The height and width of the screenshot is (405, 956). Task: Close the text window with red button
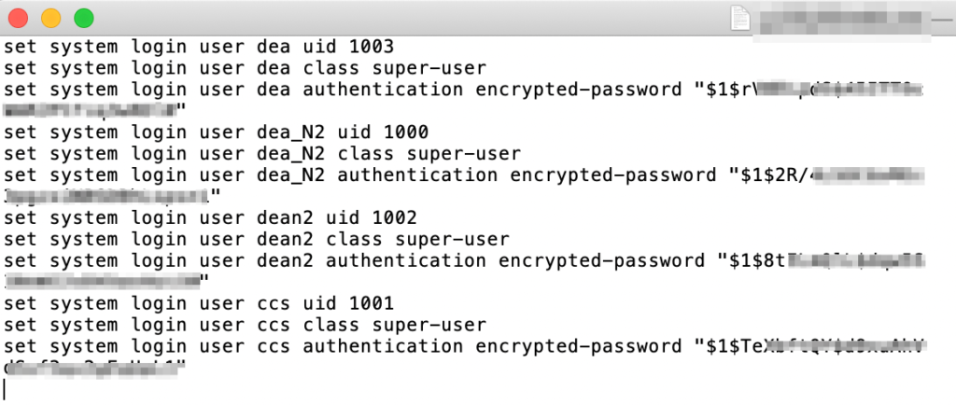pyautogui.click(x=19, y=19)
